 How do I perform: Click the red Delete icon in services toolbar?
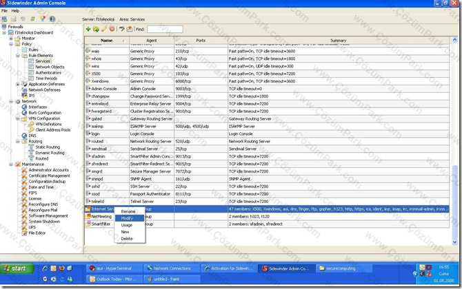click(112, 29)
